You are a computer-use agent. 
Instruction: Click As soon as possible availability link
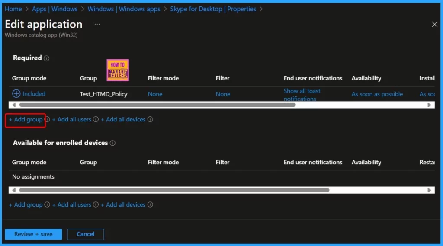coord(377,94)
